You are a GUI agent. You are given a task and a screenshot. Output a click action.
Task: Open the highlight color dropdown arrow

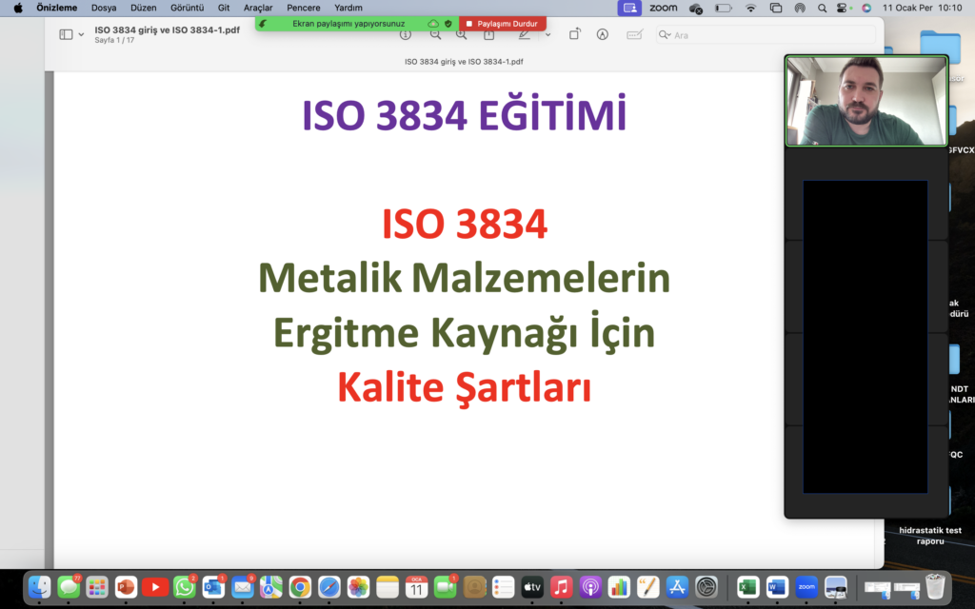547,34
